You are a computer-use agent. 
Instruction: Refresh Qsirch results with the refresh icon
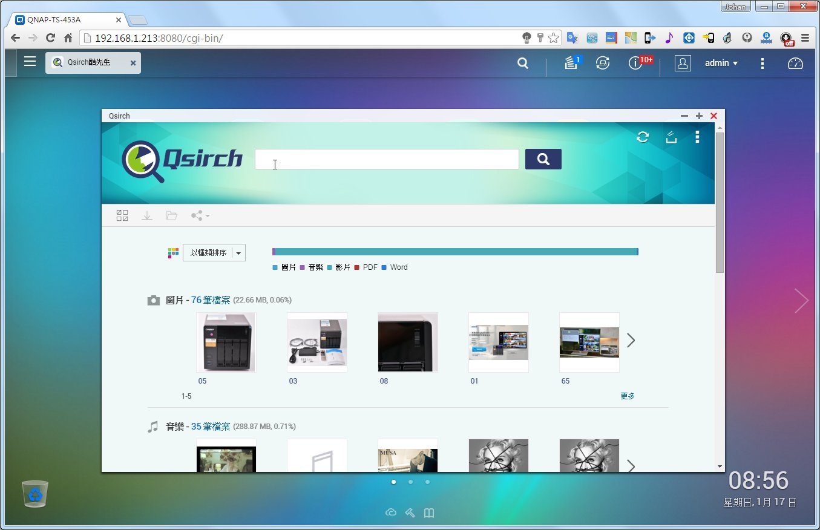click(x=643, y=137)
